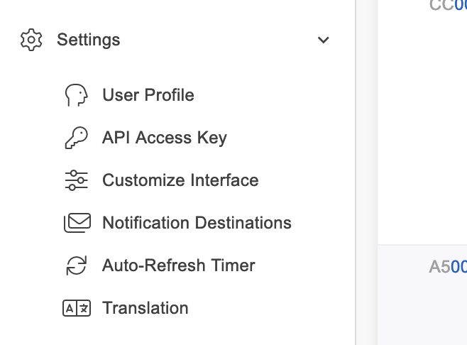
Task: Open the User Profile page
Action: click(148, 95)
